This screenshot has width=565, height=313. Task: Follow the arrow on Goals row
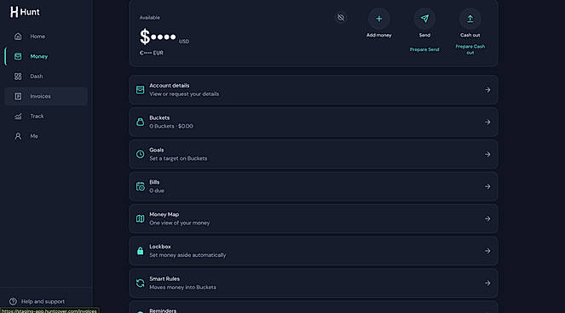(487, 154)
